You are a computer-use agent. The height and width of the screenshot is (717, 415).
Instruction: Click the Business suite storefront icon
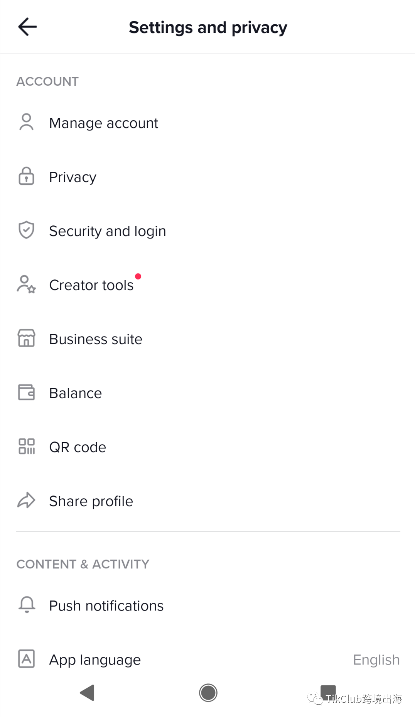pyautogui.click(x=26, y=338)
